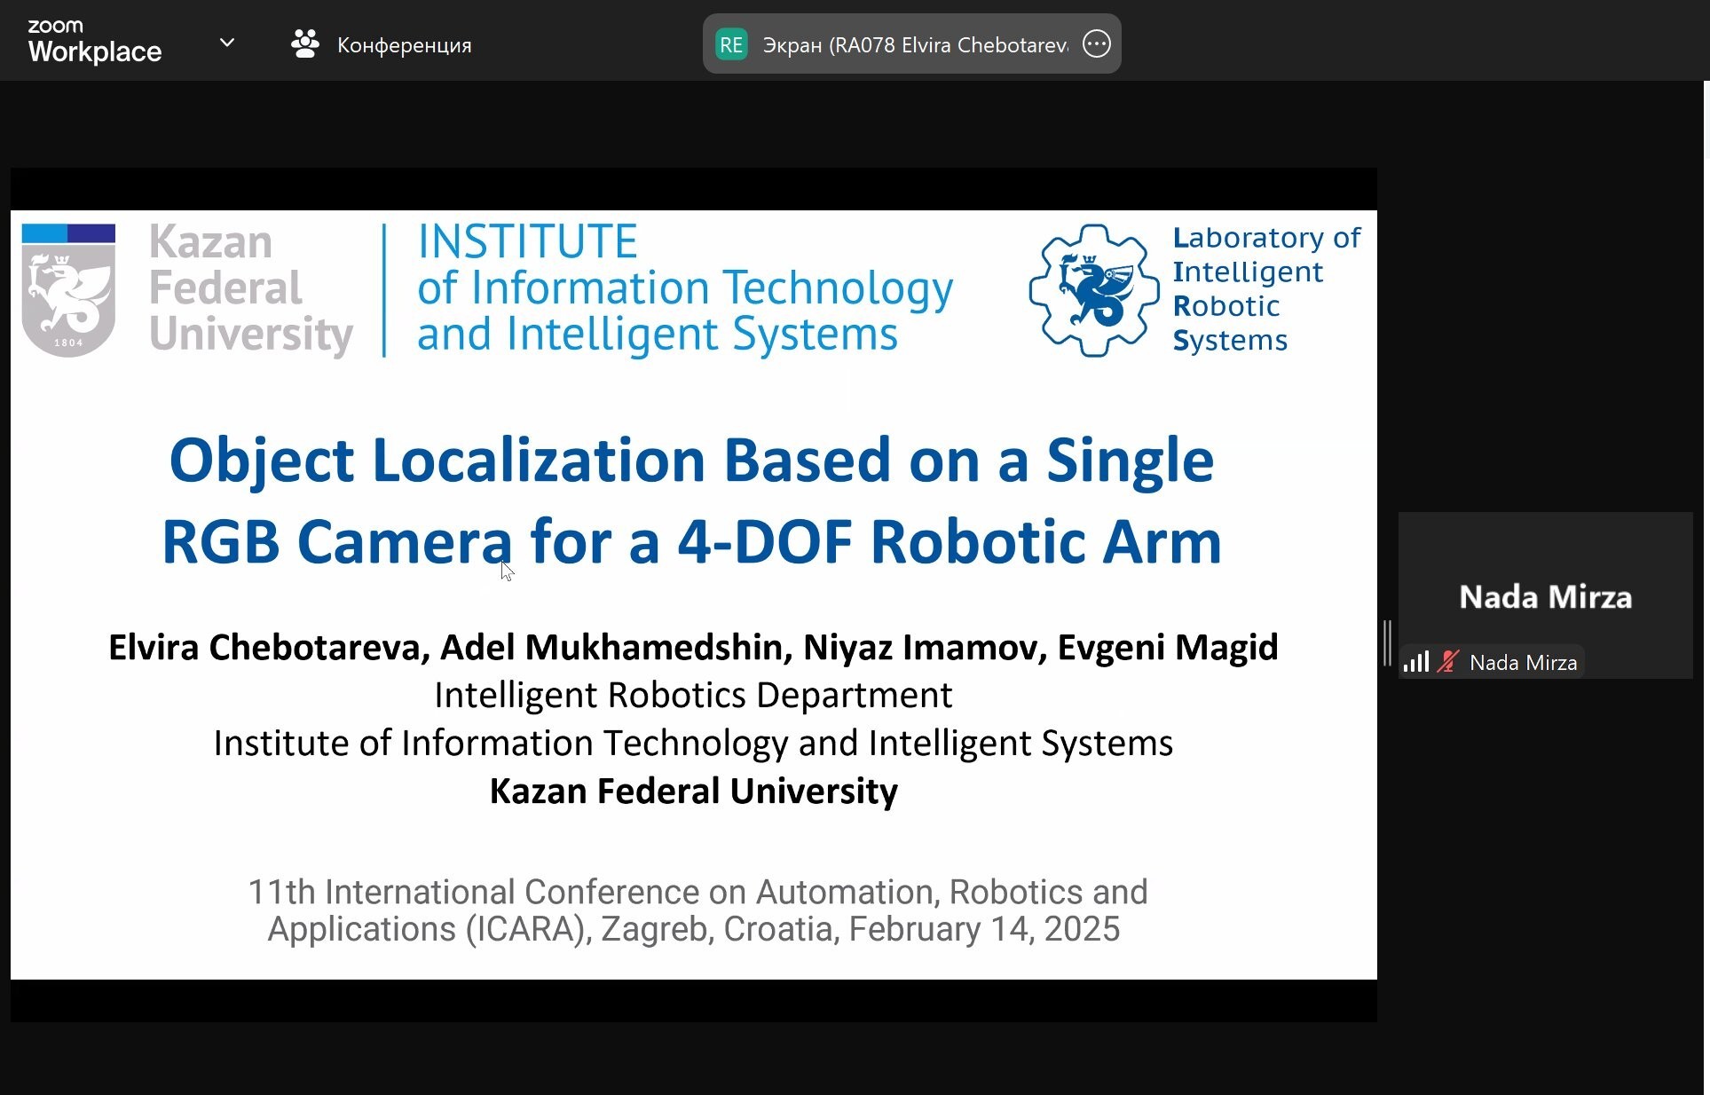Open the Конференция tab
The image size is (1710, 1095).
point(404,45)
